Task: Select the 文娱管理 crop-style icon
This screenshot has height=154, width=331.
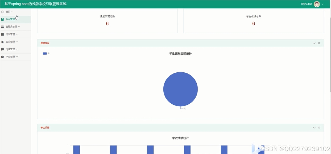Action: coord(3,42)
